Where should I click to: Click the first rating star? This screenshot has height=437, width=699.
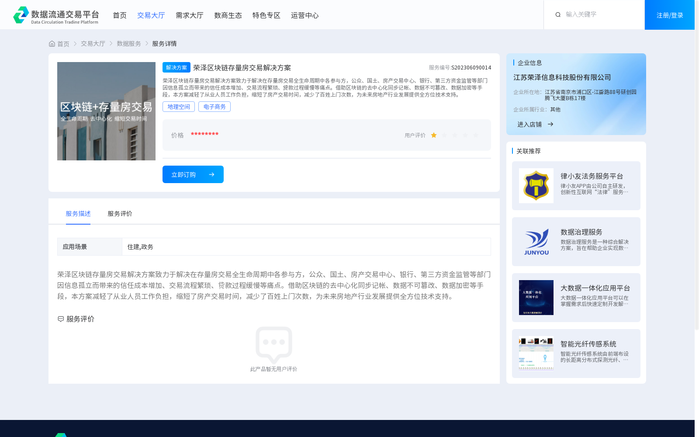pos(434,135)
